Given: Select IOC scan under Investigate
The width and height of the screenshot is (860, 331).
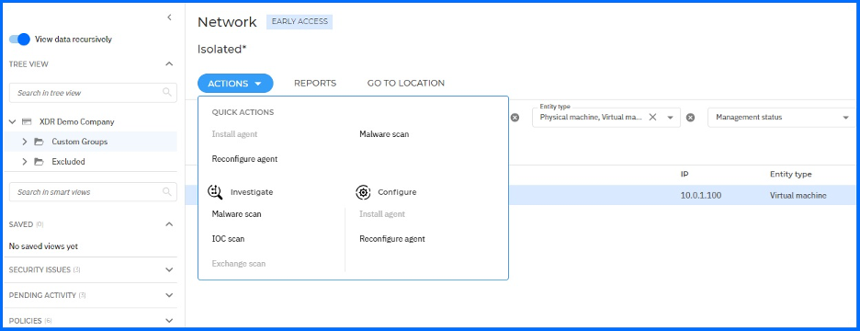Looking at the screenshot, I should [228, 239].
